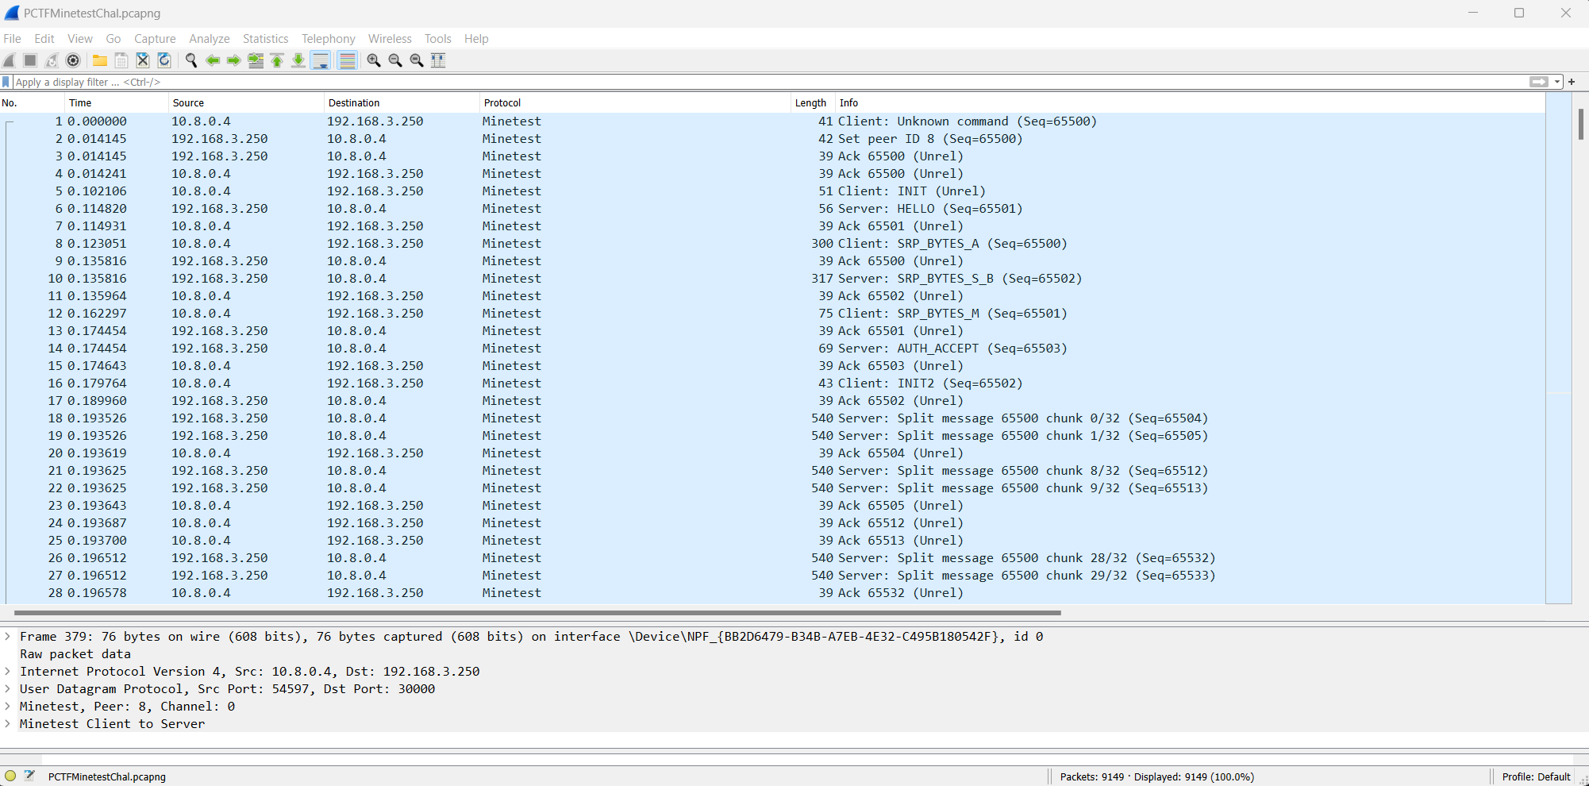1589x786 pixels.
Task: Sort by the Length column header
Action: [x=813, y=102]
